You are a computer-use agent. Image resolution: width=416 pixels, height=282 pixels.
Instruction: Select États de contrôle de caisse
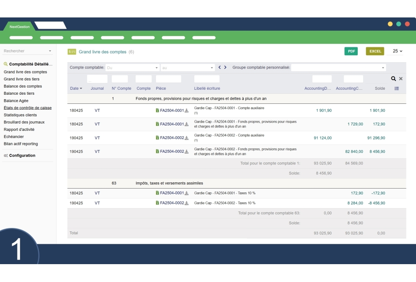click(27, 107)
